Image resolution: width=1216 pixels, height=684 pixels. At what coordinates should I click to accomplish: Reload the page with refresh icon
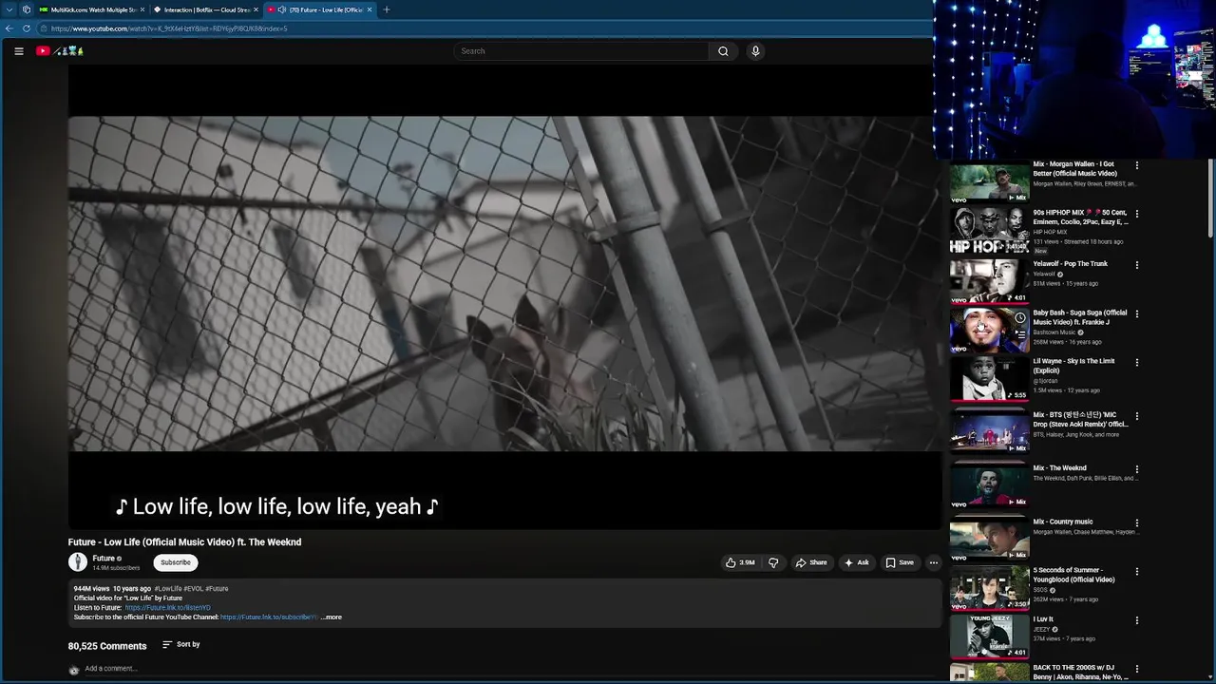click(27, 28)
